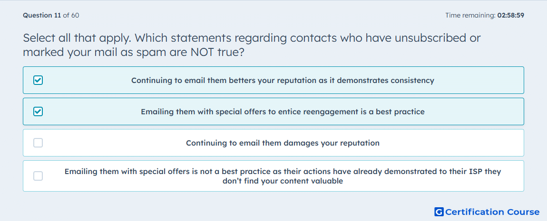547x221 pixels.
Task: Click the line 'don't find your content valuable'
Action: coord(283,181)
